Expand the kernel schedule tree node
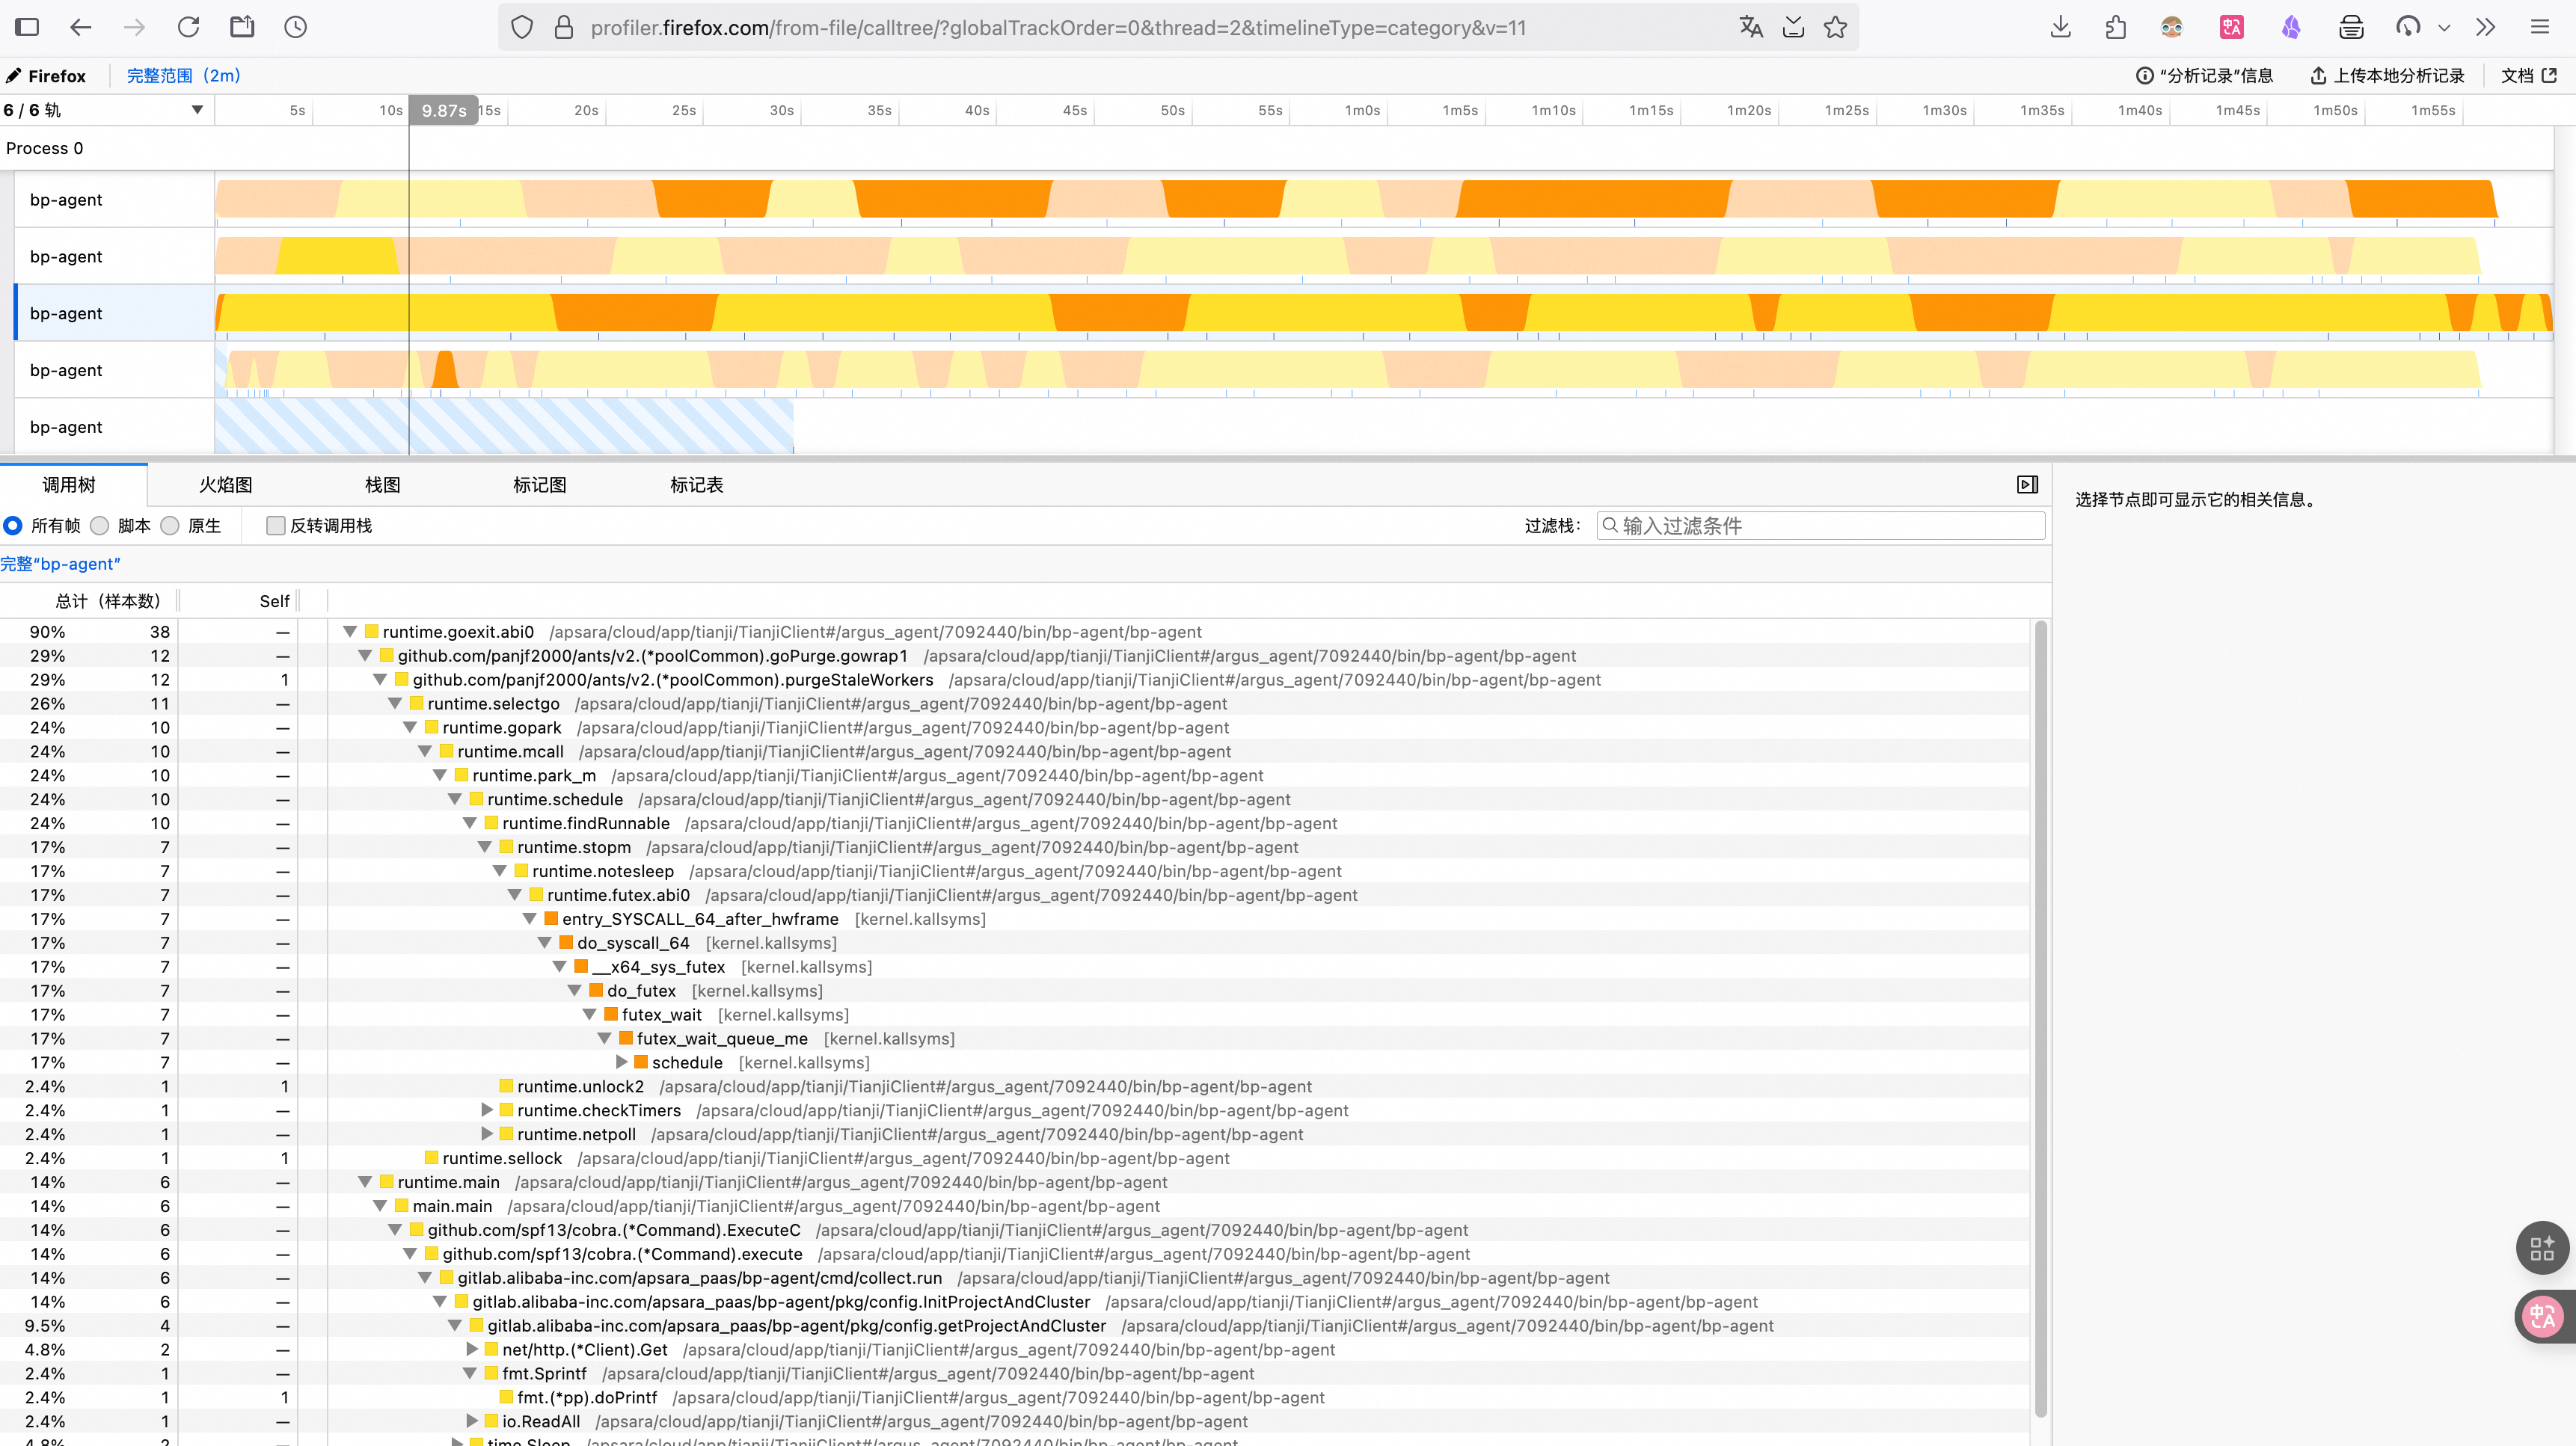Viewport: 2576px width, 1446px height. point(621,1062)
